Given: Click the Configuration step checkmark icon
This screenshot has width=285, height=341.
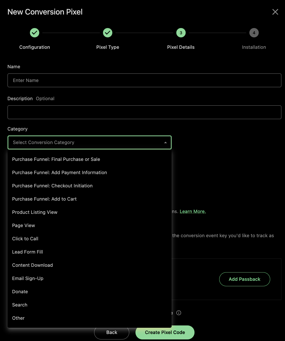Looking at the screenshot, I should pos(35,33).
